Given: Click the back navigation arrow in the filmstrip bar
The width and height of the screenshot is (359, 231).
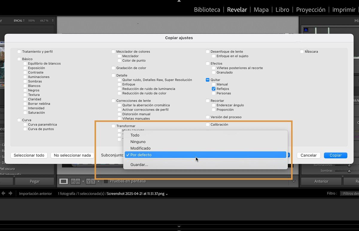Looking at the screenshot, I should coord(3,193).
